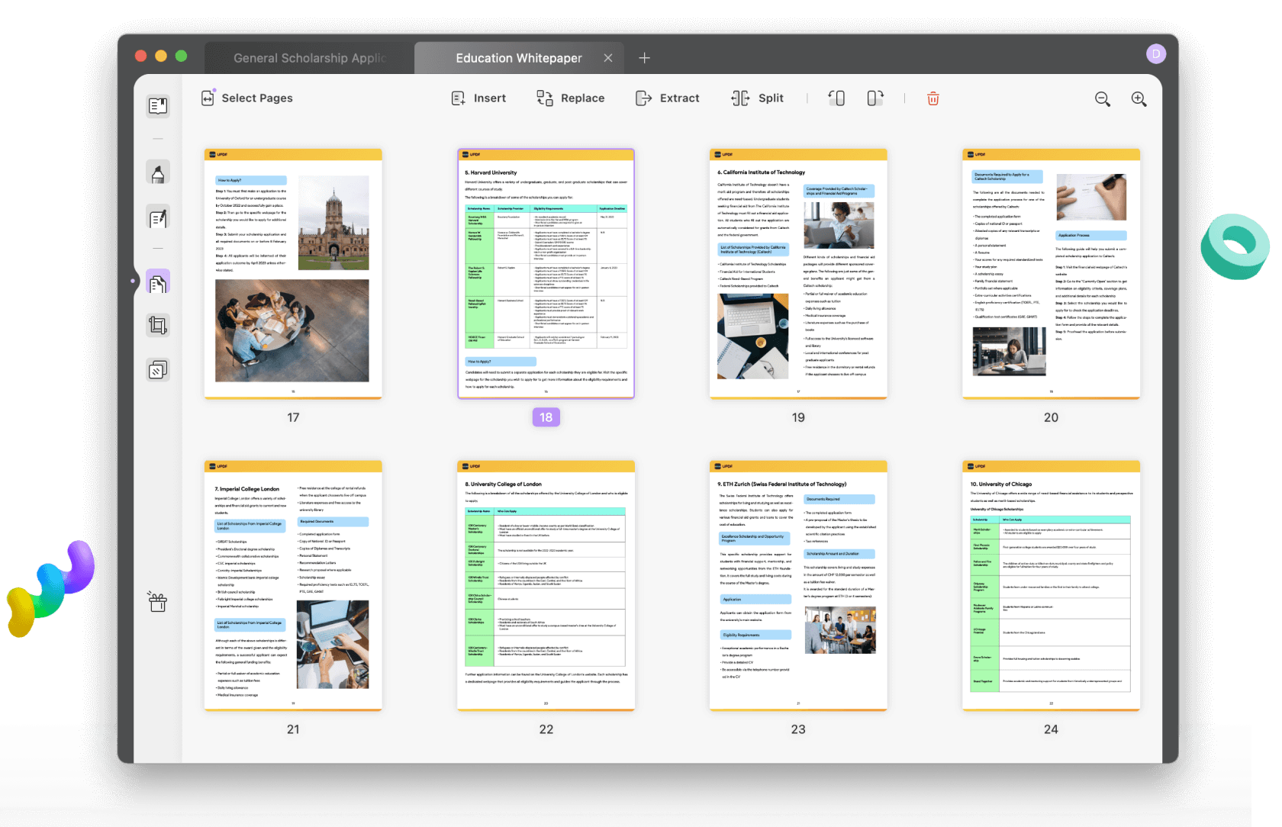Click the Replace page icon
The height and width of the screenshot is (827, 1282).
coord(545,98)
